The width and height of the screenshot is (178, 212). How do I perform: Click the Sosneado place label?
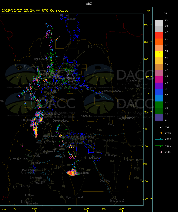[x=34, y=156]
